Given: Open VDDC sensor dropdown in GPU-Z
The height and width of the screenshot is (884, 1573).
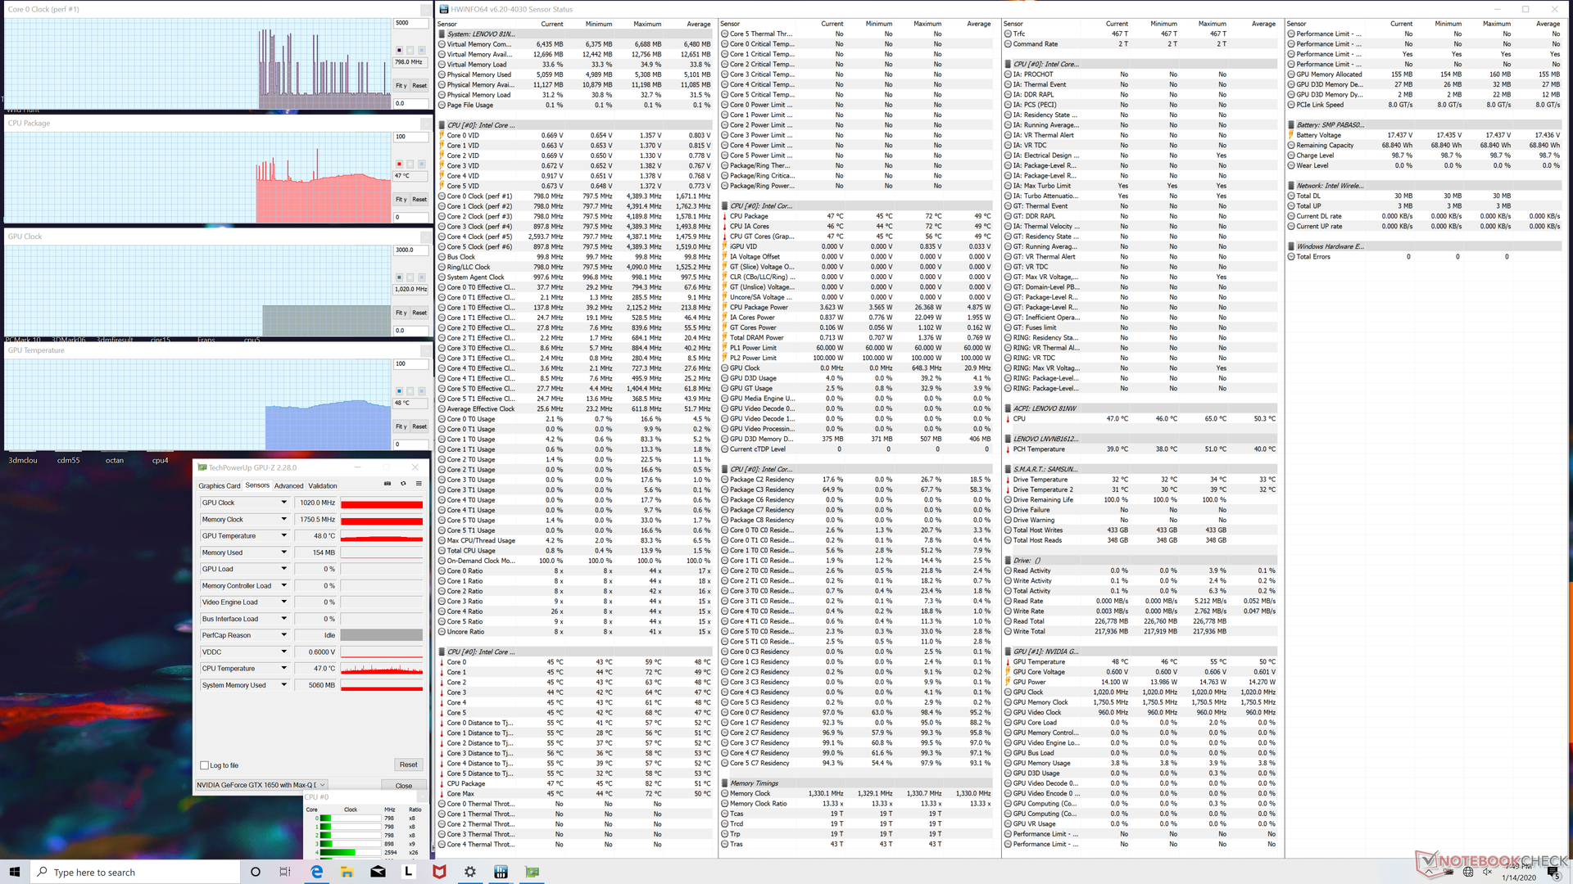Looking at the screenshot, I should click(284, 652).
